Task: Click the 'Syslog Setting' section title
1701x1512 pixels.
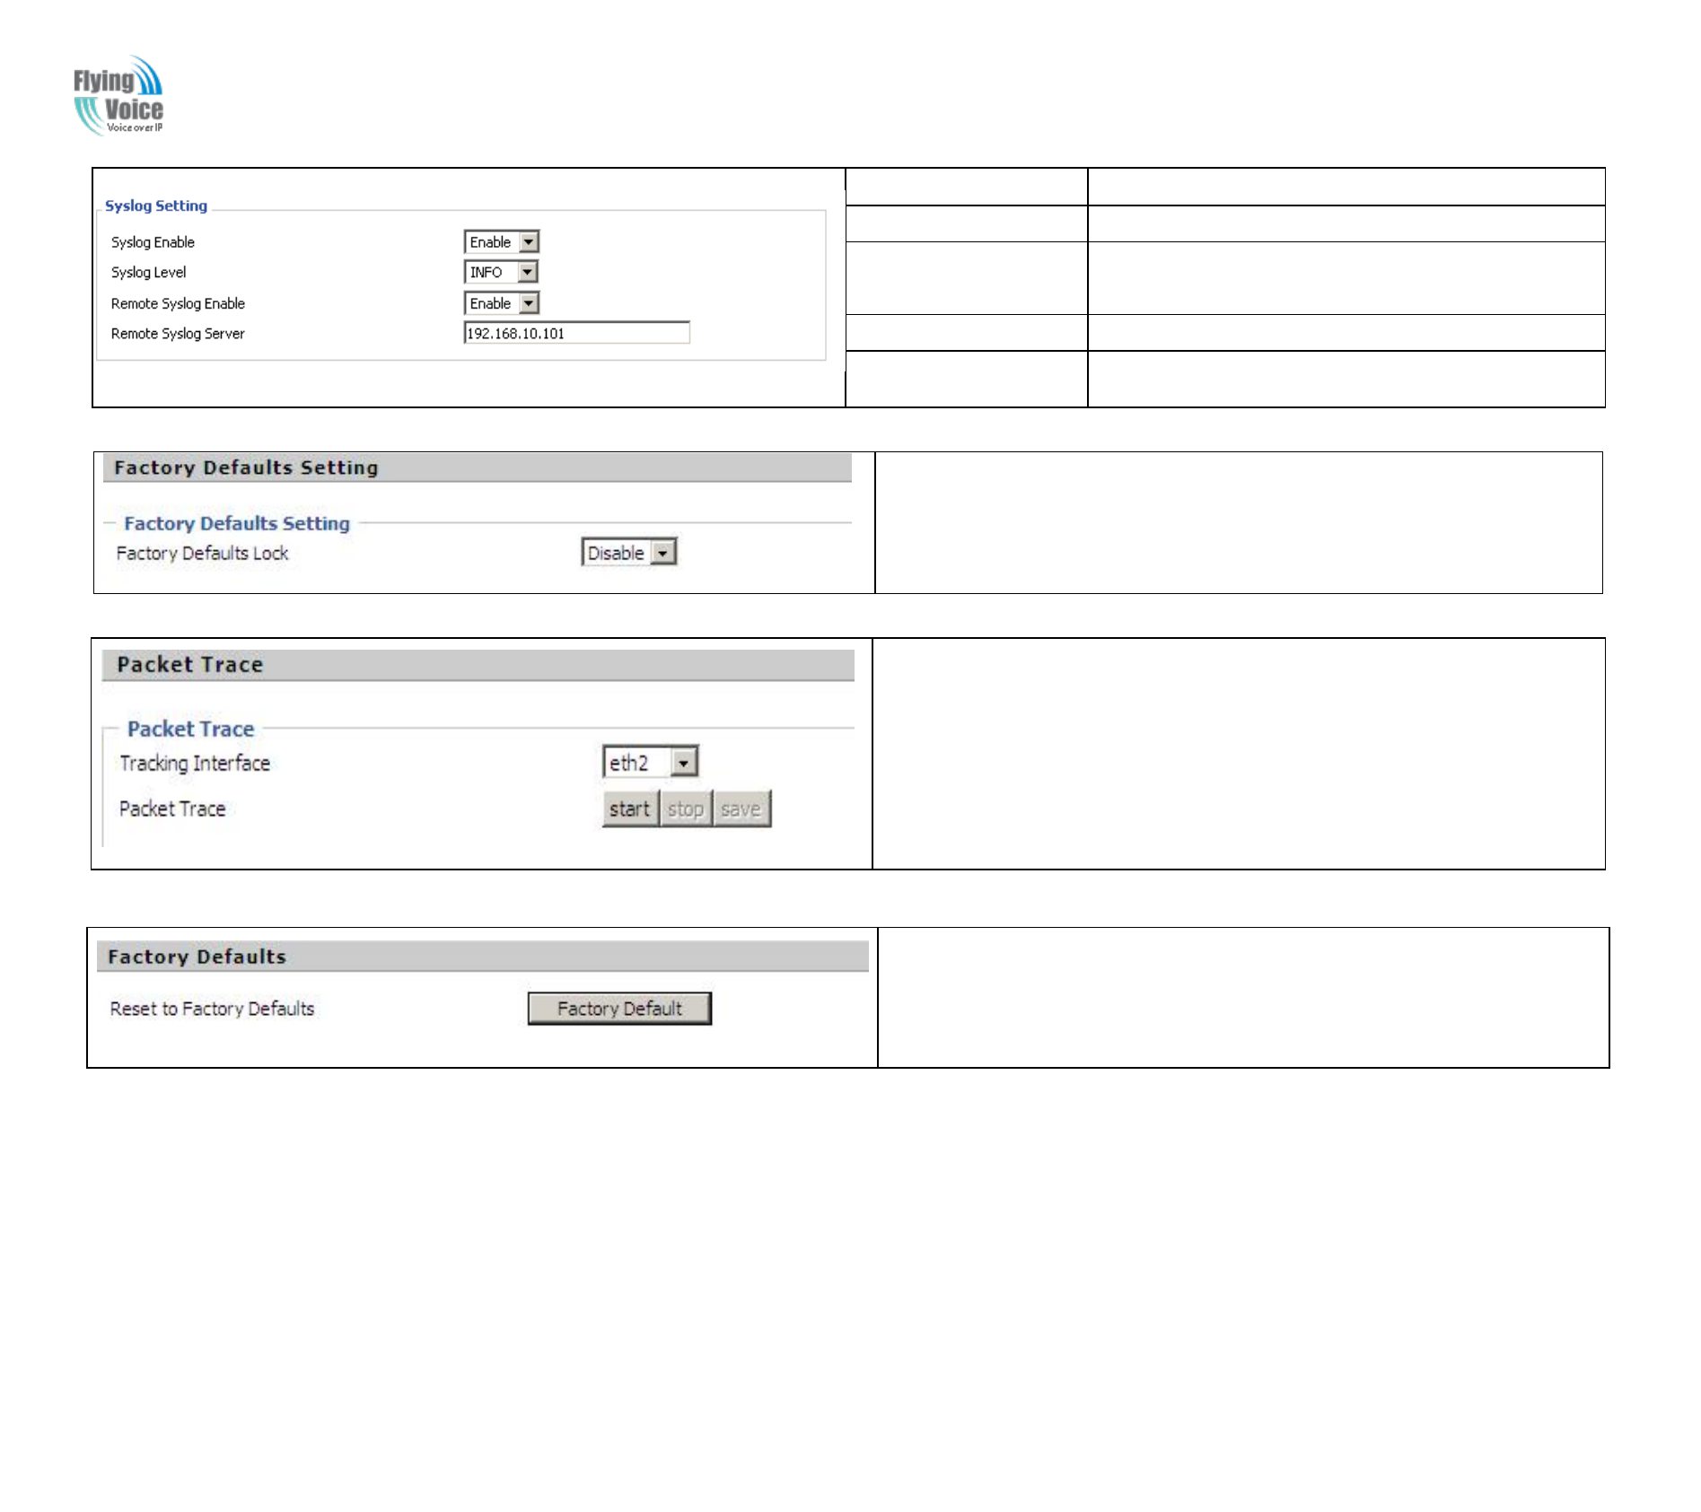Action: [x=156, y=205]
